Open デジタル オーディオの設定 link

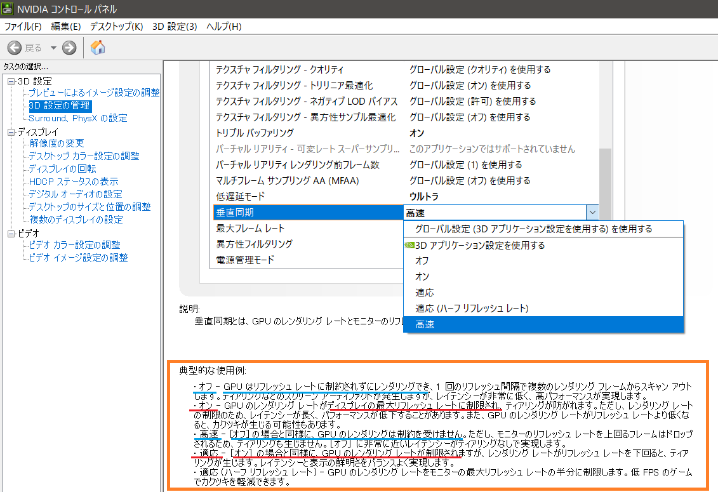pos(75,194)
